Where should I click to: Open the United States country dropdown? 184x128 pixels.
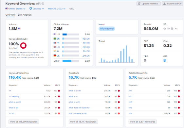click(x=15, y=9)
